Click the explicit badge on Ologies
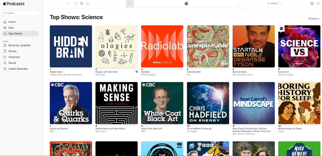The height and width of the screenshot is (156, 322). (x=137, y=72)
